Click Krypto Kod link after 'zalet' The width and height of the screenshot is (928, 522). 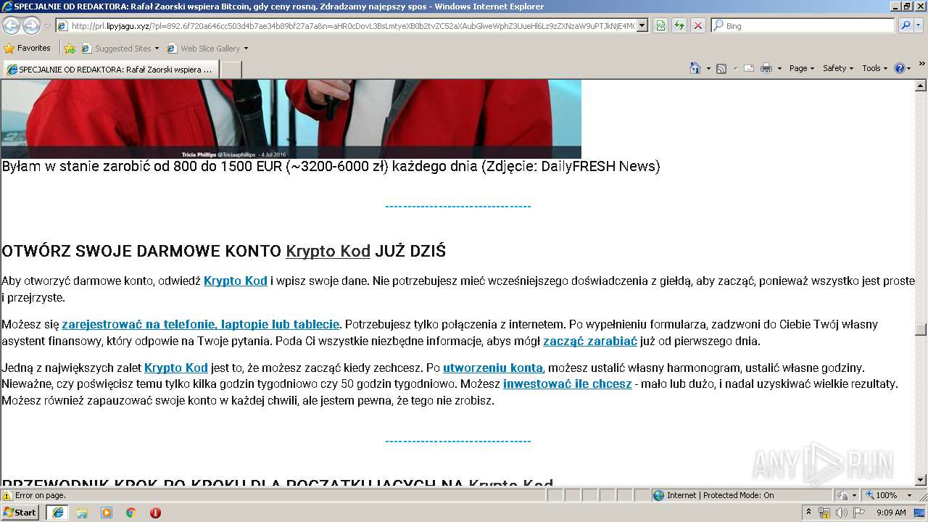click(176, 368)
